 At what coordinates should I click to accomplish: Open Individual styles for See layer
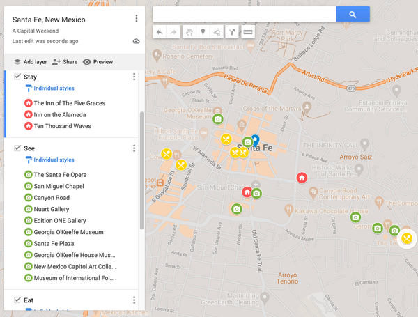50,160
